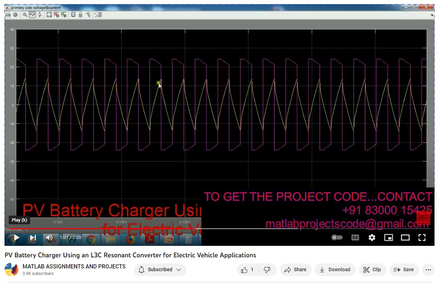
Task: Download the video
Action: pyautogui.click(x=335, y=270)
